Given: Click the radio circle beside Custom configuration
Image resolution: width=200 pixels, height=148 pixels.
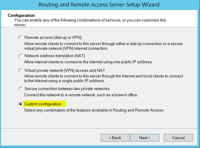Looking at the screenshot, I should pyautogui.click(x=20, y=104).
